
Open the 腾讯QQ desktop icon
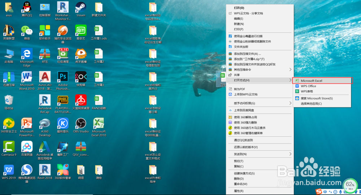pos(27,9)
